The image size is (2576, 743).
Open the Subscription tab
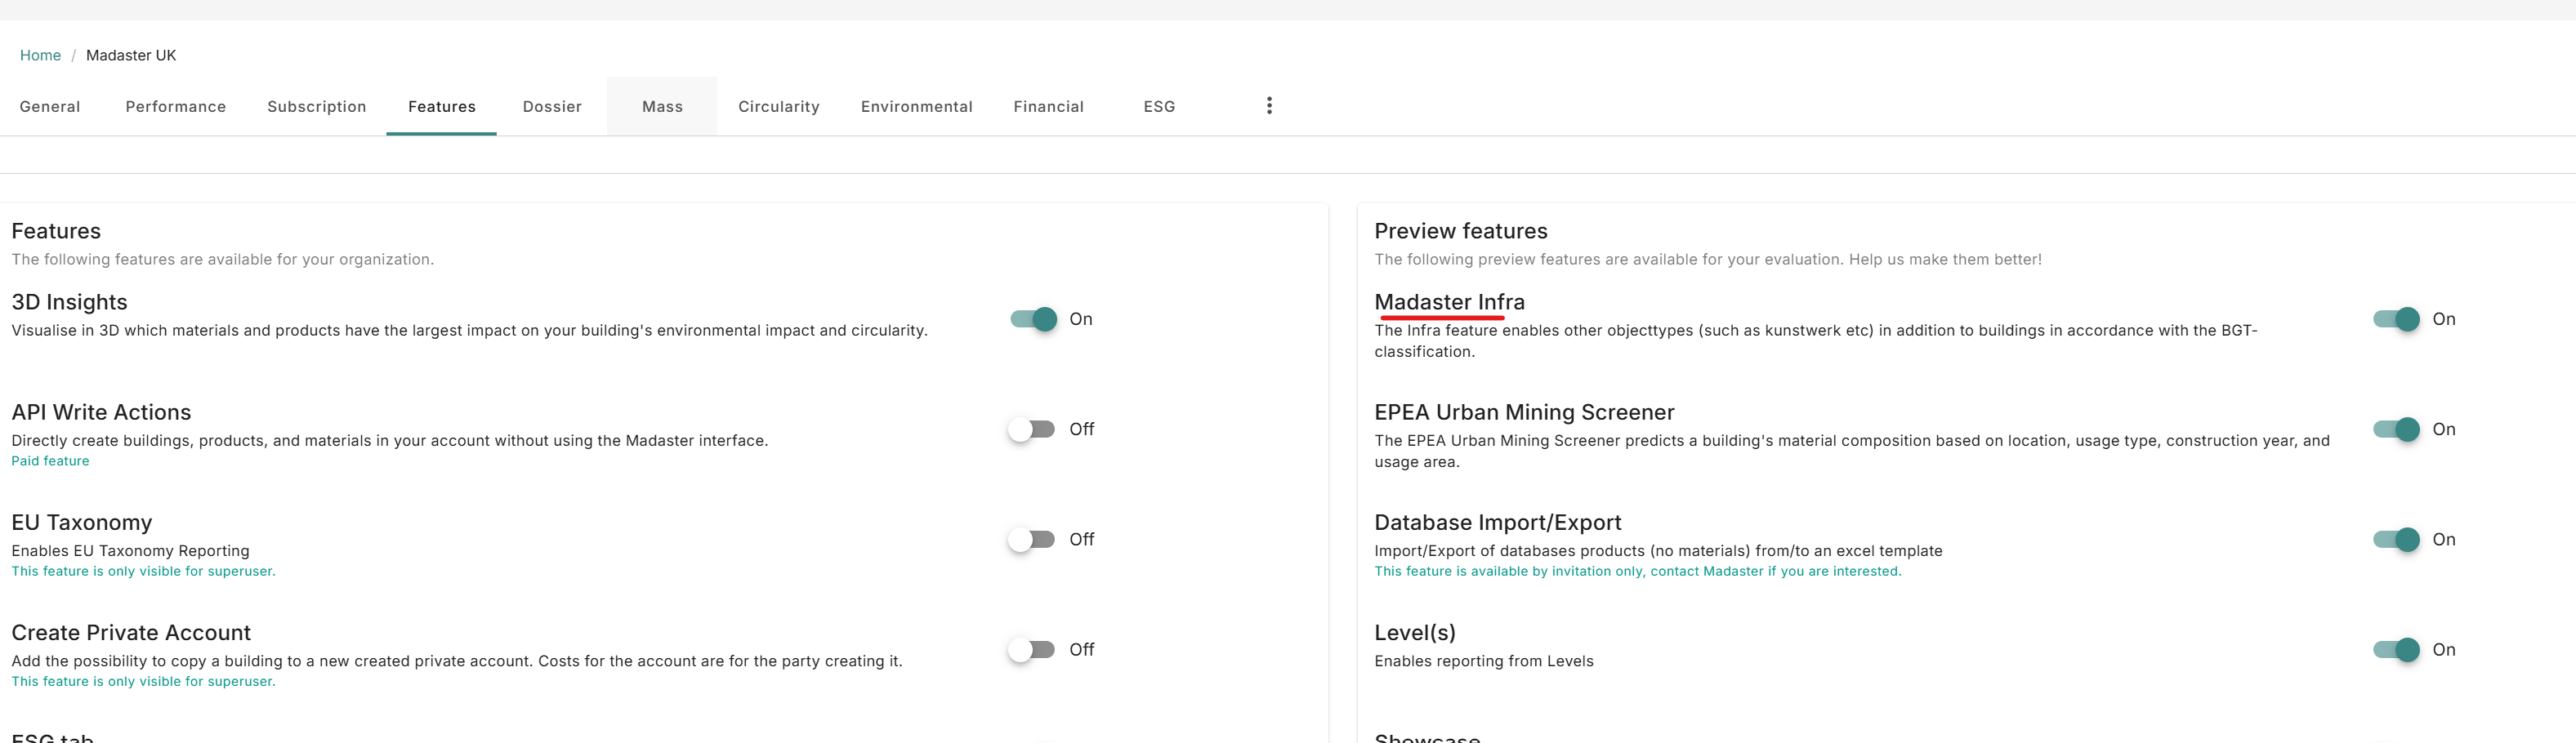click(317, 106)
